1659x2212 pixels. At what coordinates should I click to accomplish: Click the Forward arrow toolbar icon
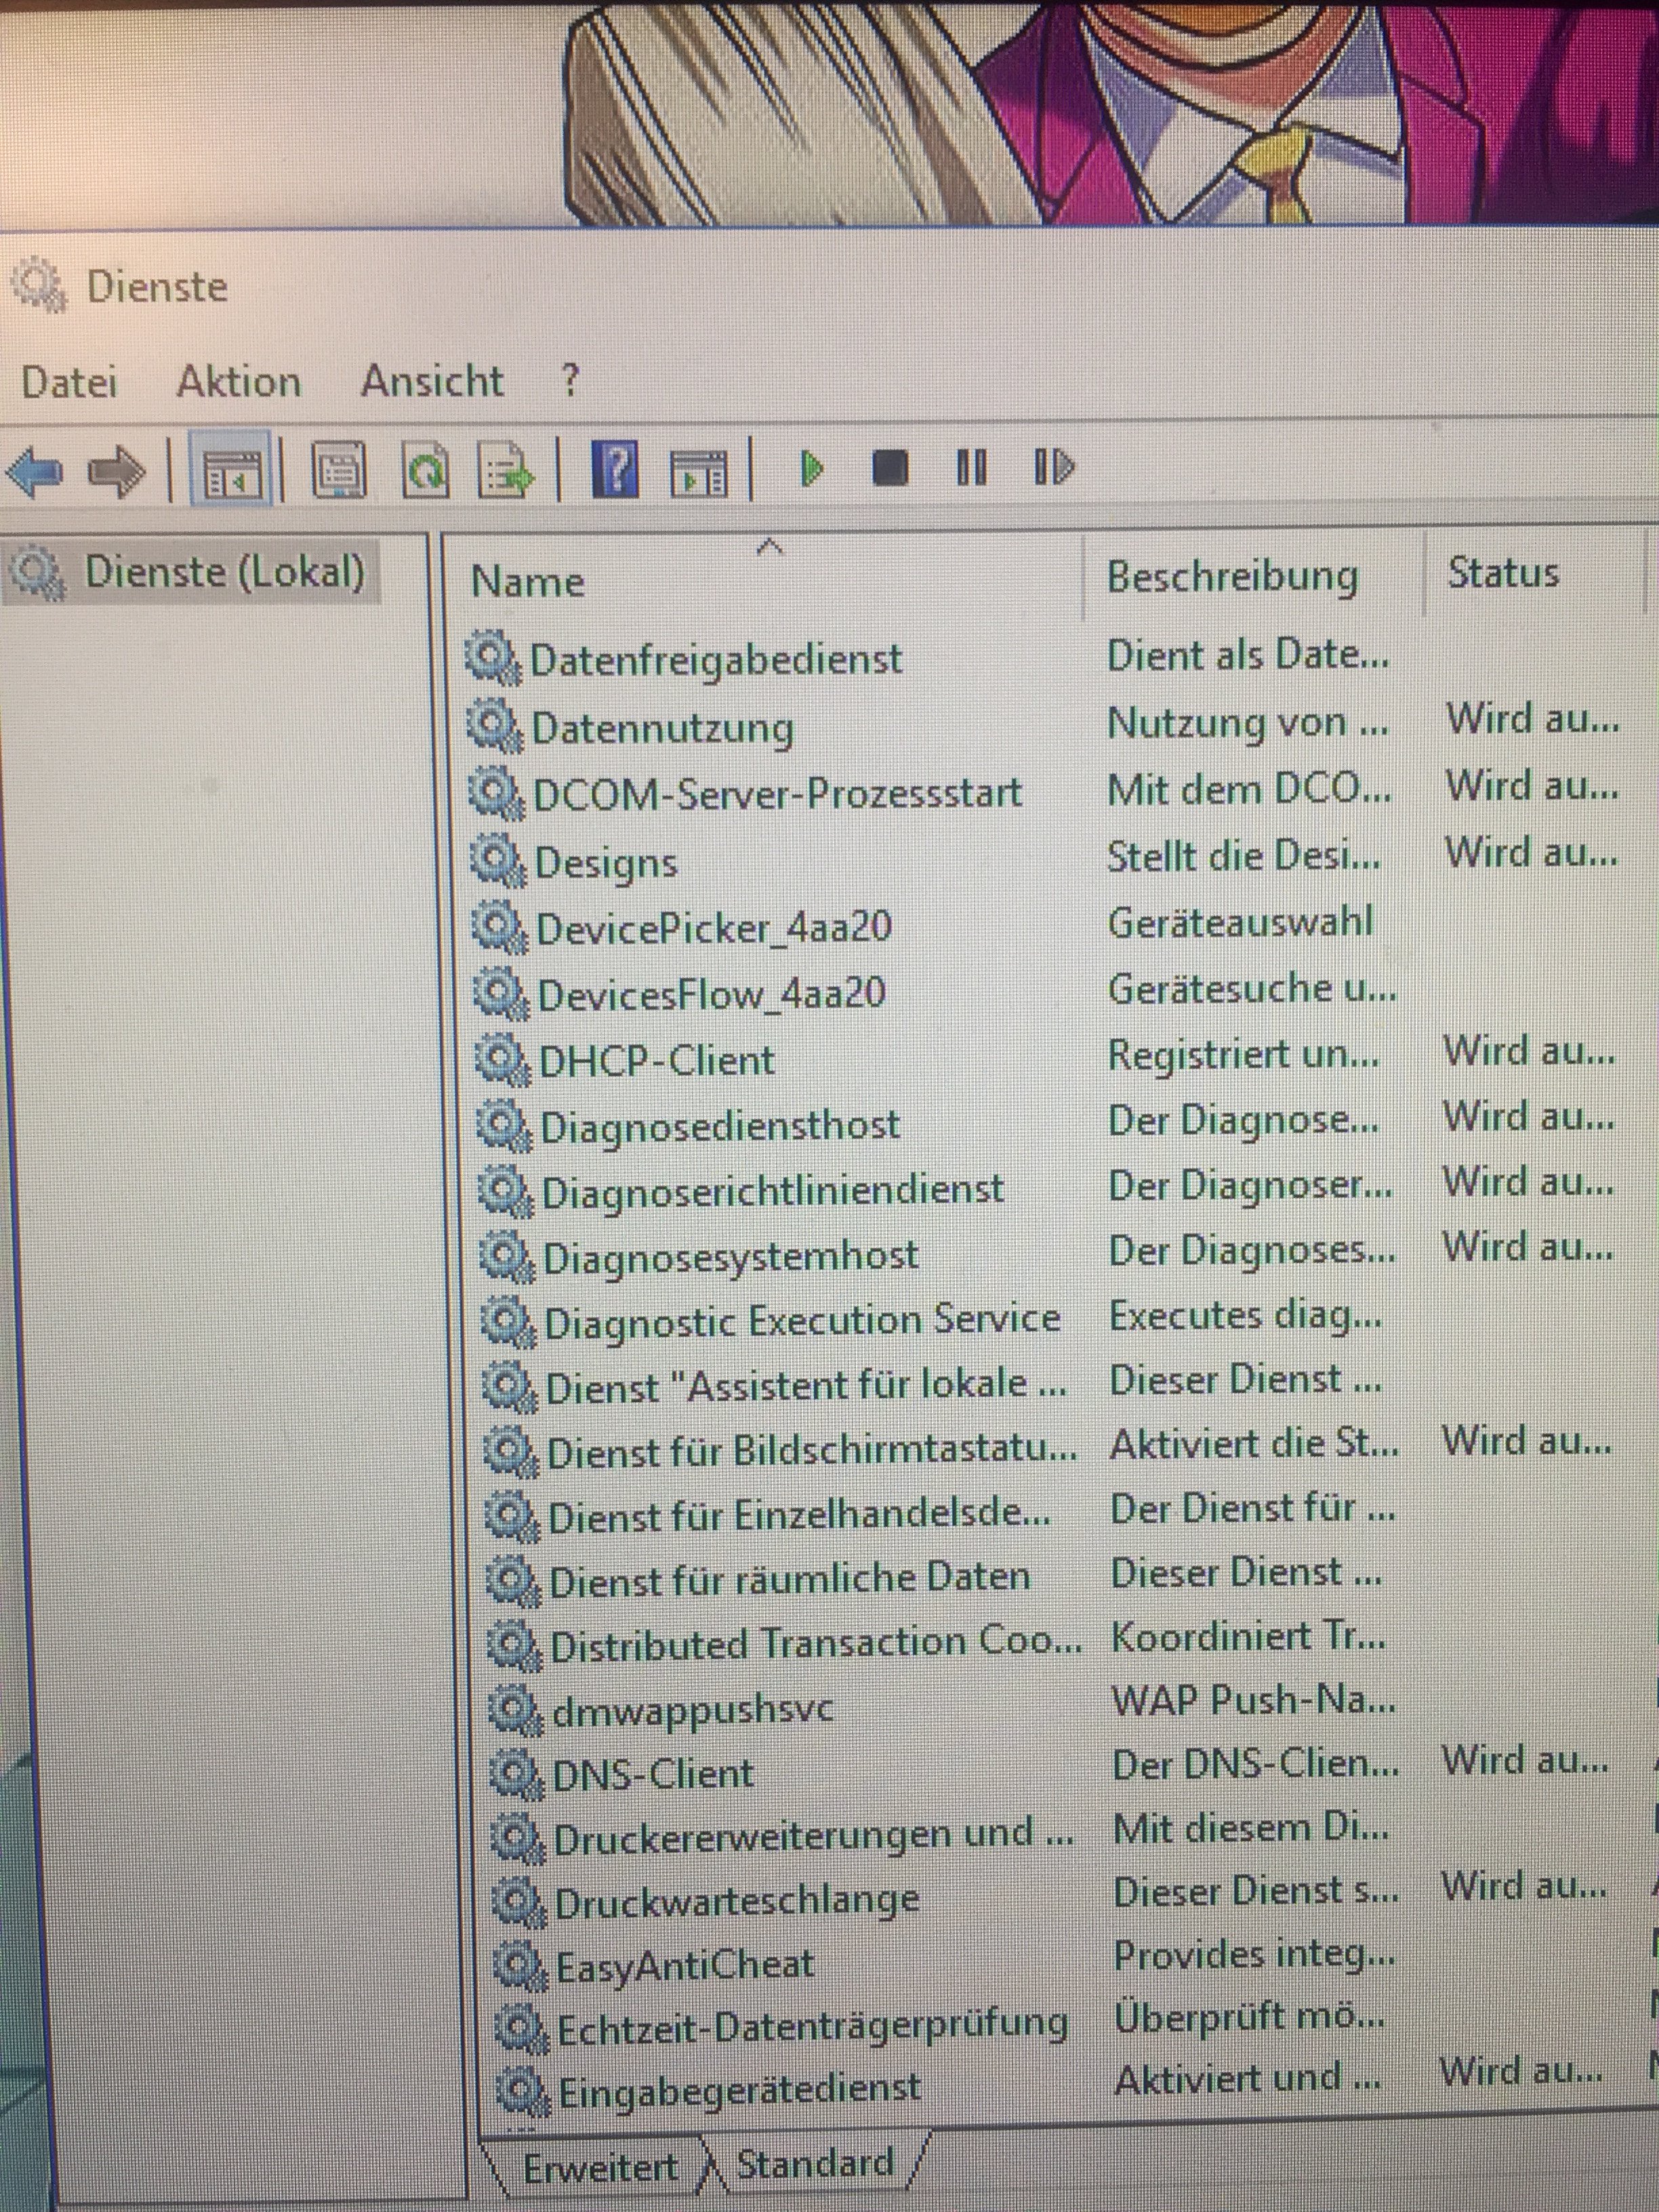[x=116, y=470]
